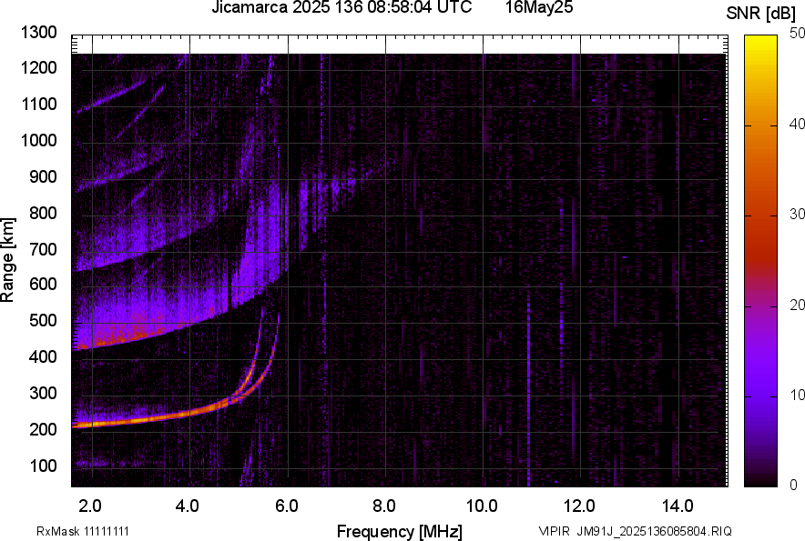Click the x-axis tick label '12.0'
Viewport: 805px width, 541px height.
pos(580,506)
